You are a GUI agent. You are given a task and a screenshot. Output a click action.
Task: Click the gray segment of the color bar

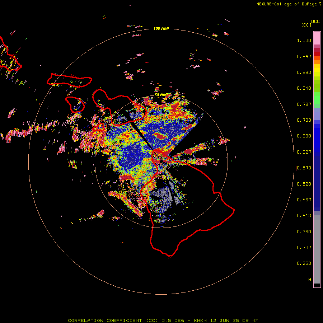click(317, 249)
